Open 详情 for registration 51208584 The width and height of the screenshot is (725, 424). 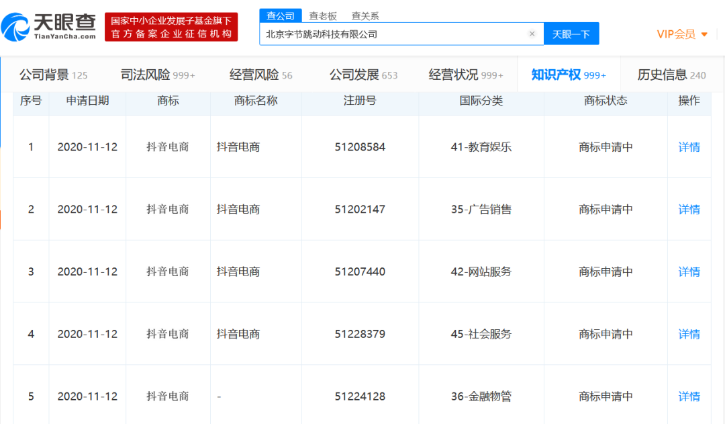tap(689, 147)
